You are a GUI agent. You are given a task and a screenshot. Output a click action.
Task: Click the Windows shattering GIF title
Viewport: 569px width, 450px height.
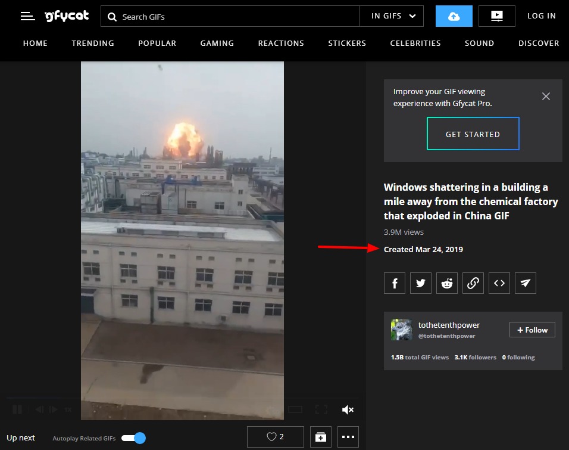coord(471,201)
